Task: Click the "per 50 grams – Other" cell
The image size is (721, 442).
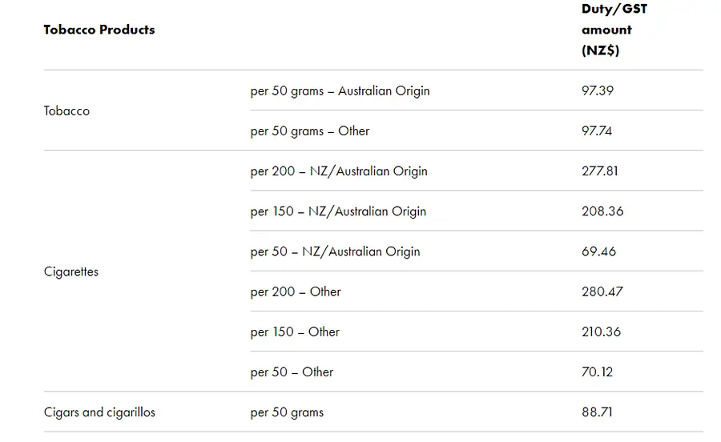Action: pyautogui.click(x=310, y=131)
